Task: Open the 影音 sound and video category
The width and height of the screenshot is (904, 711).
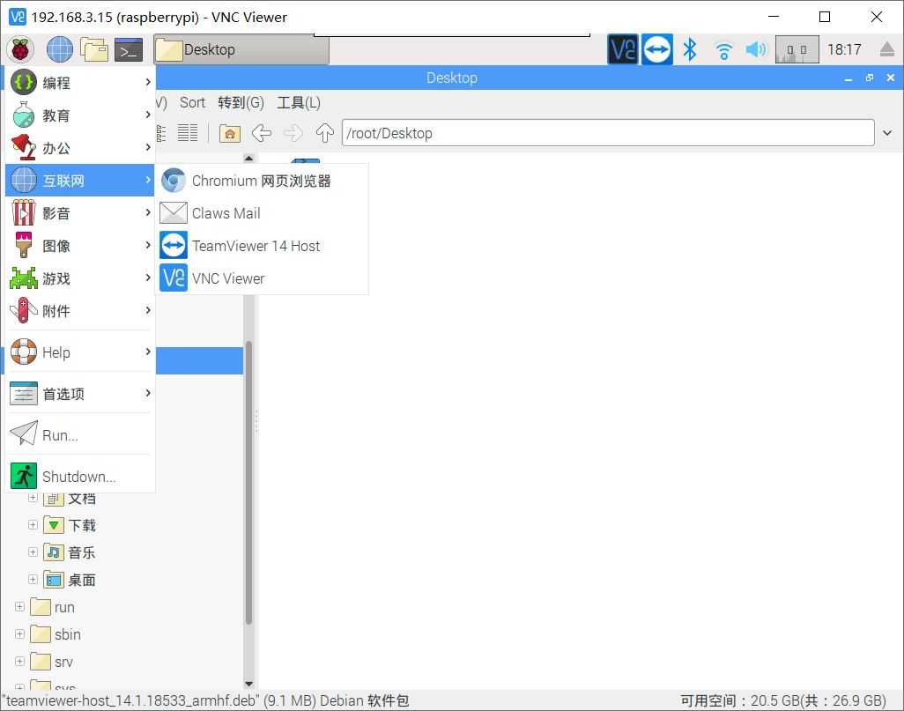Action: pyautogui.click(x=79, y=213)
